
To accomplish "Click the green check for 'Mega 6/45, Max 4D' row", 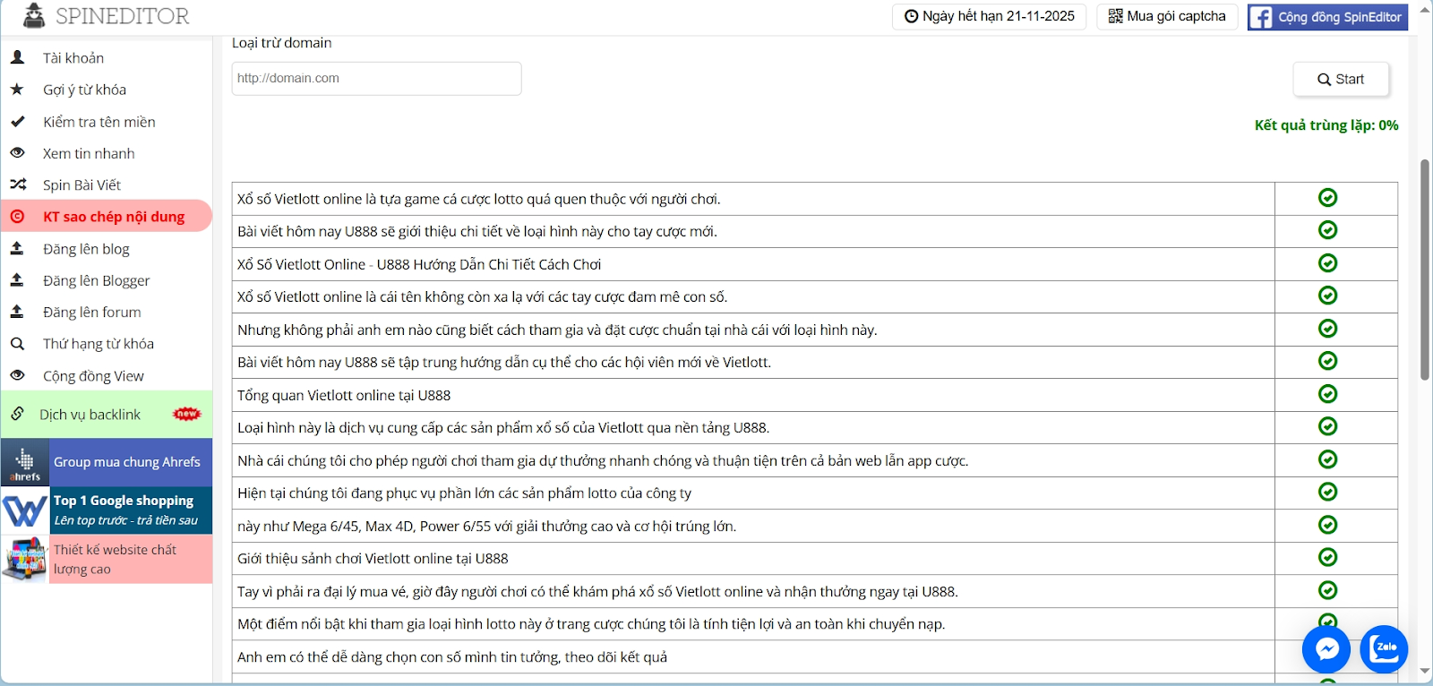I will (1327, 524).
